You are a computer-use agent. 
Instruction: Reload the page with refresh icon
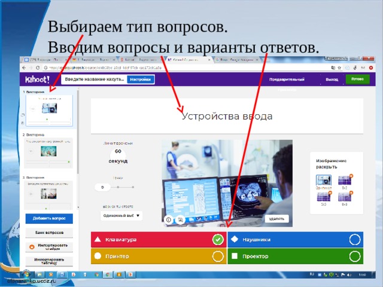click(38, 68)
